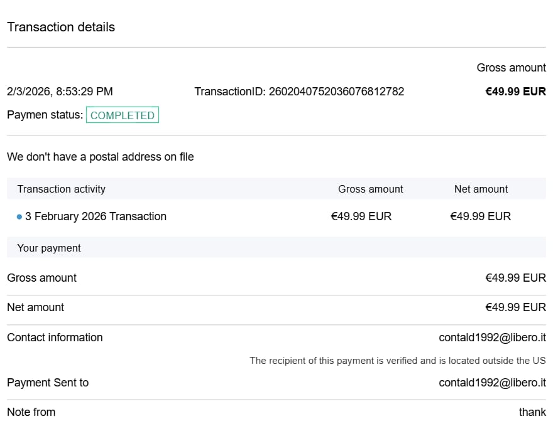The height and width of the screenshot is (436, 553).
Task: Click the note text "thank"
Action: pos(532,412)
